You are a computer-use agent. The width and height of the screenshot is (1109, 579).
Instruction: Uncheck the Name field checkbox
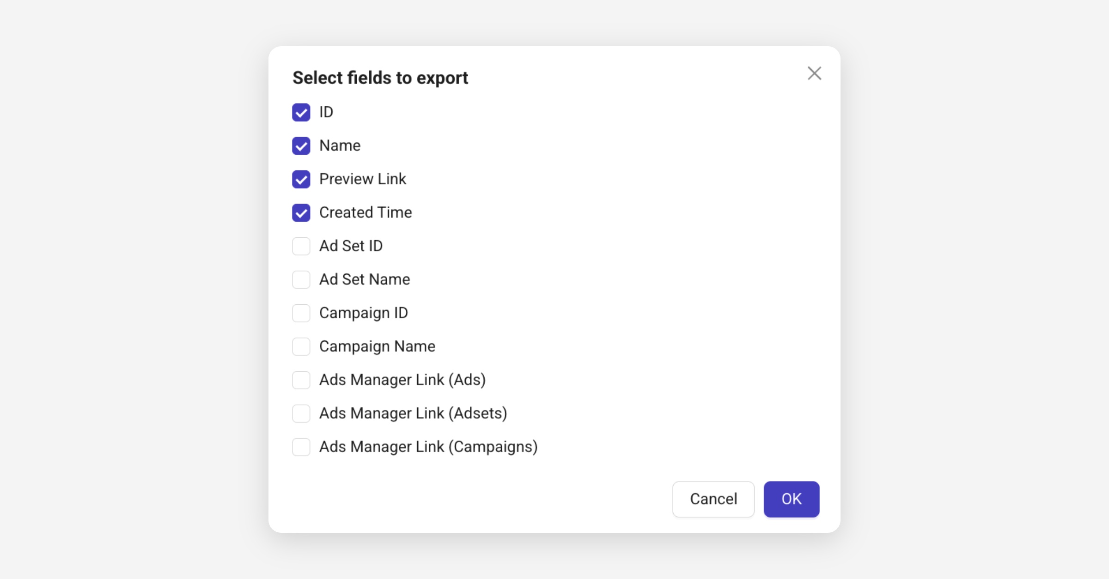click(301, 146)
